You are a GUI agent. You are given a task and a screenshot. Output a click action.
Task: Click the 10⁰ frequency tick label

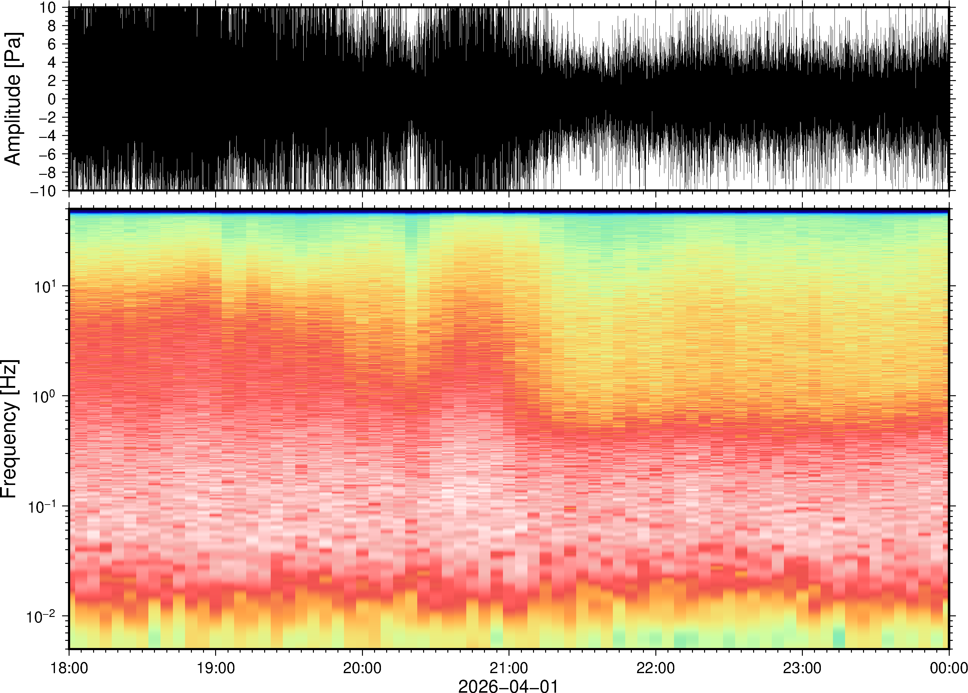(45, 396)
